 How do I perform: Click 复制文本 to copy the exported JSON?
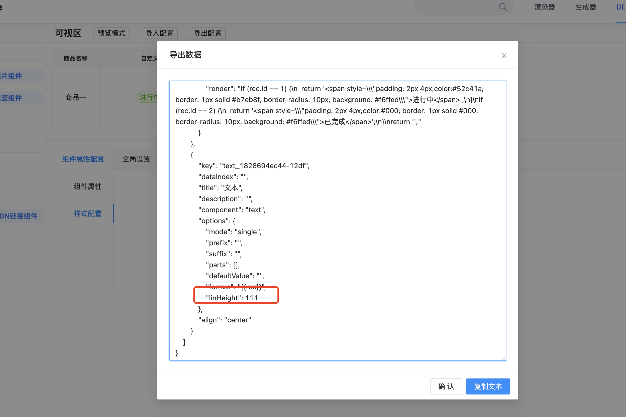click(487, 386)
